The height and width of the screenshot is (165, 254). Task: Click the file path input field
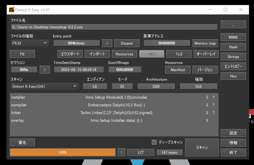pos(114,27)
